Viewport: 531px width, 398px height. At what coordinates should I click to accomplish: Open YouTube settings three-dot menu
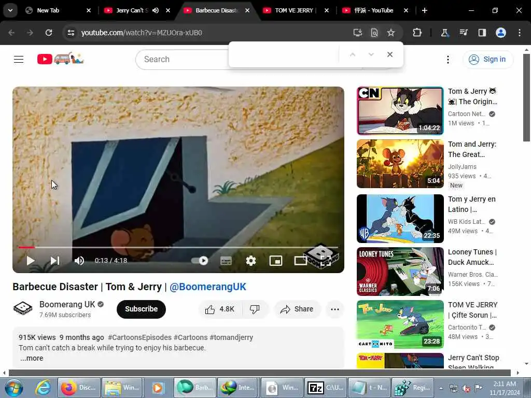click(x=448, y=60)
